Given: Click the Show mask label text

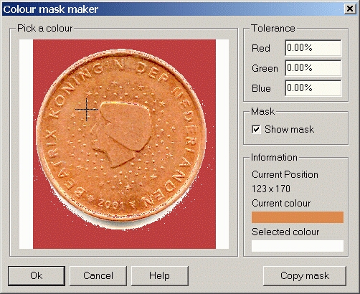Looking at the screenshot, I should tap(289, 129).
